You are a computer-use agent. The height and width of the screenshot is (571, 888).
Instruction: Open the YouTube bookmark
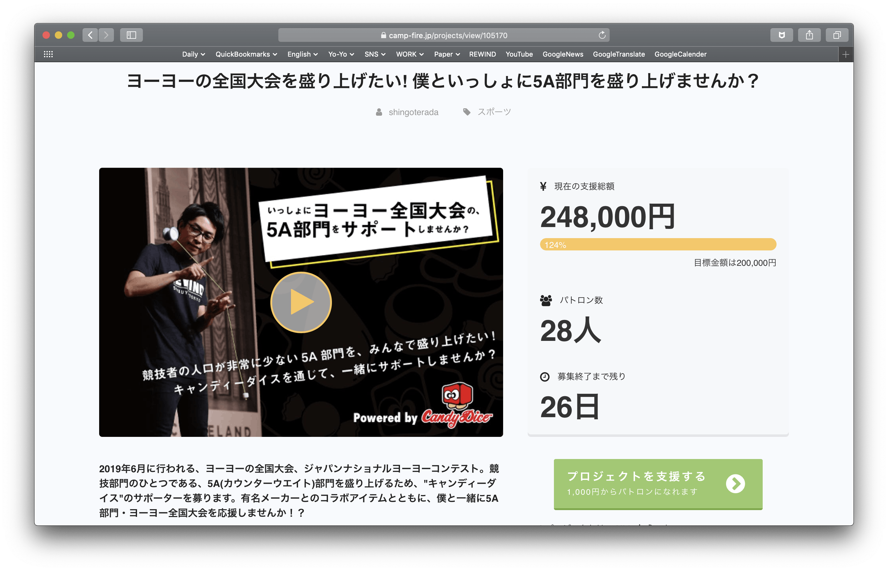519,54
